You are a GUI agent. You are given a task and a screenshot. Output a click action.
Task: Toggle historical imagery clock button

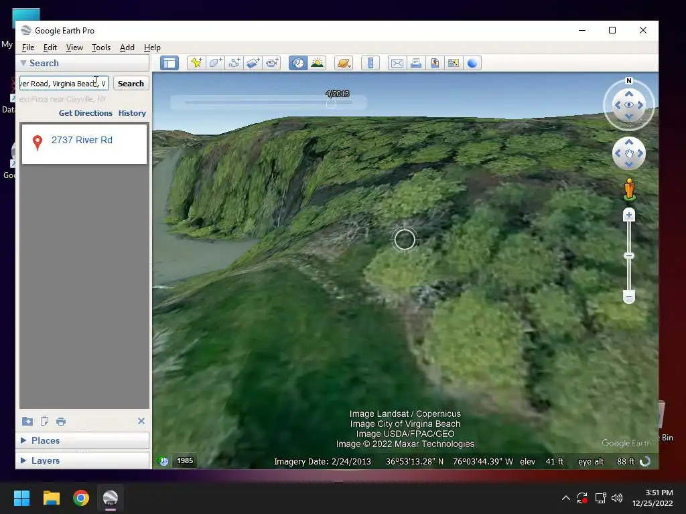coord(298,63)
